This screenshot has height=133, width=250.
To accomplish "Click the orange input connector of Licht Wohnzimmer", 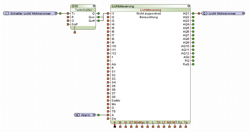I will click(199, 14).
